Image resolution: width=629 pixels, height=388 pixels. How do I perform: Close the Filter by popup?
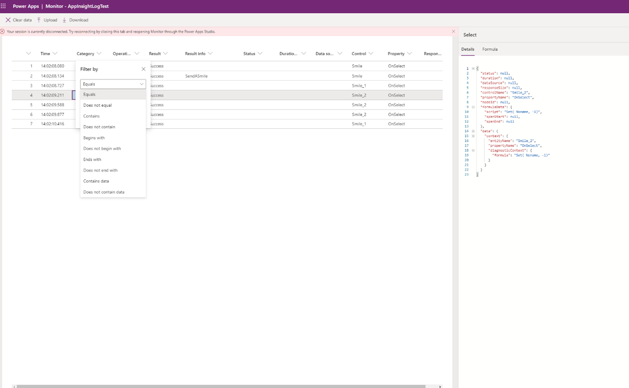143,69
